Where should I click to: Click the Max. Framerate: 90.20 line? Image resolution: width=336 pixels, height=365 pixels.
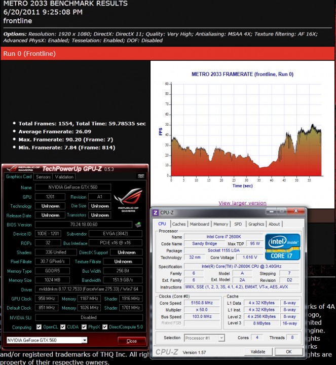pyautogui.click(x=65, y=139)
